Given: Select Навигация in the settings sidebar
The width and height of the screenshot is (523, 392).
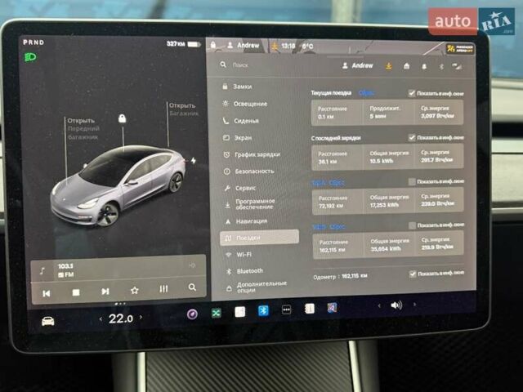Looking at the screenshot, I should point(251,220).
